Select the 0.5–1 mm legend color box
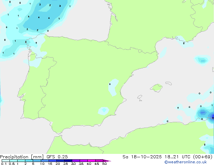Image resolution: width=214 pixels, height=165 pixels. tap(14, 161)
